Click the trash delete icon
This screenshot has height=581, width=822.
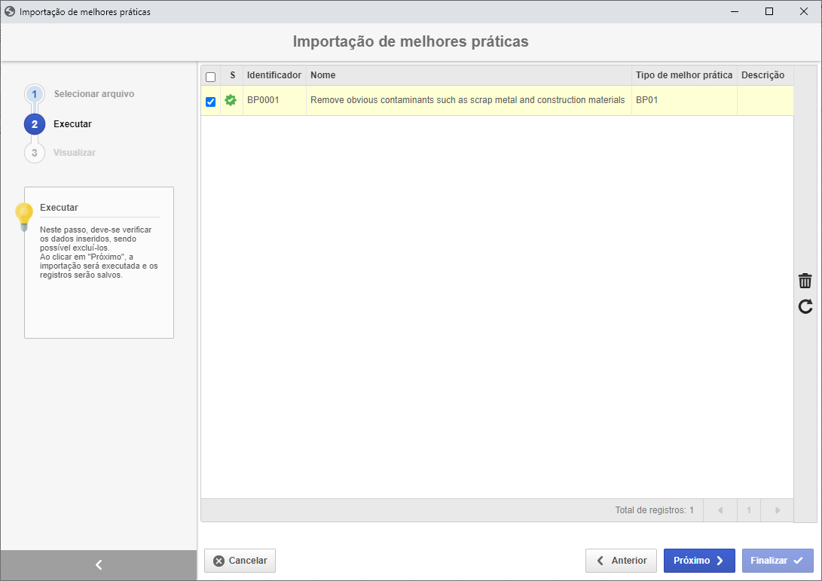[x=805, y=281]
